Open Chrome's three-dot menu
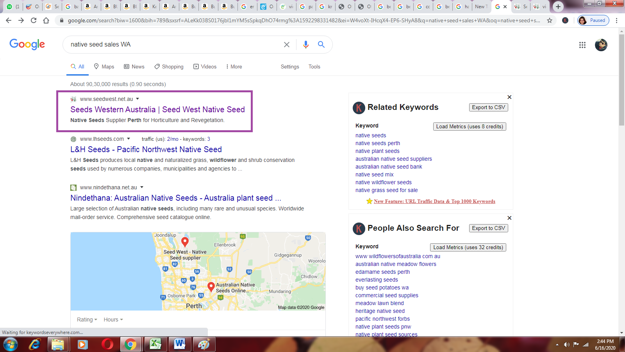625x352 pixels. pyautogui.click(x=617, y=20)
